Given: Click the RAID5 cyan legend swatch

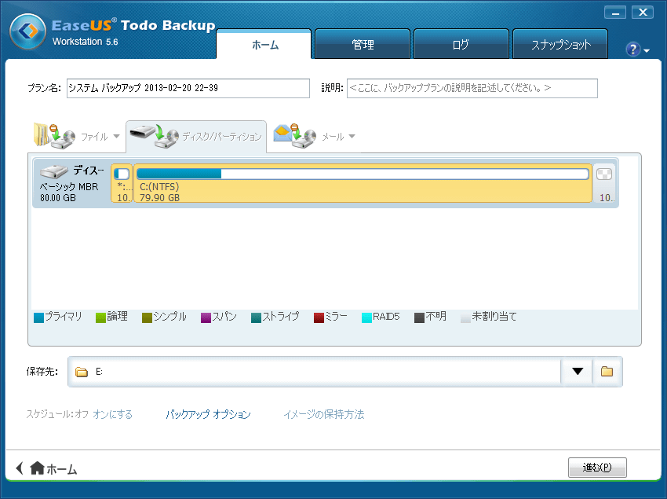Looking at the screenshot, I should tap(366, 318).
